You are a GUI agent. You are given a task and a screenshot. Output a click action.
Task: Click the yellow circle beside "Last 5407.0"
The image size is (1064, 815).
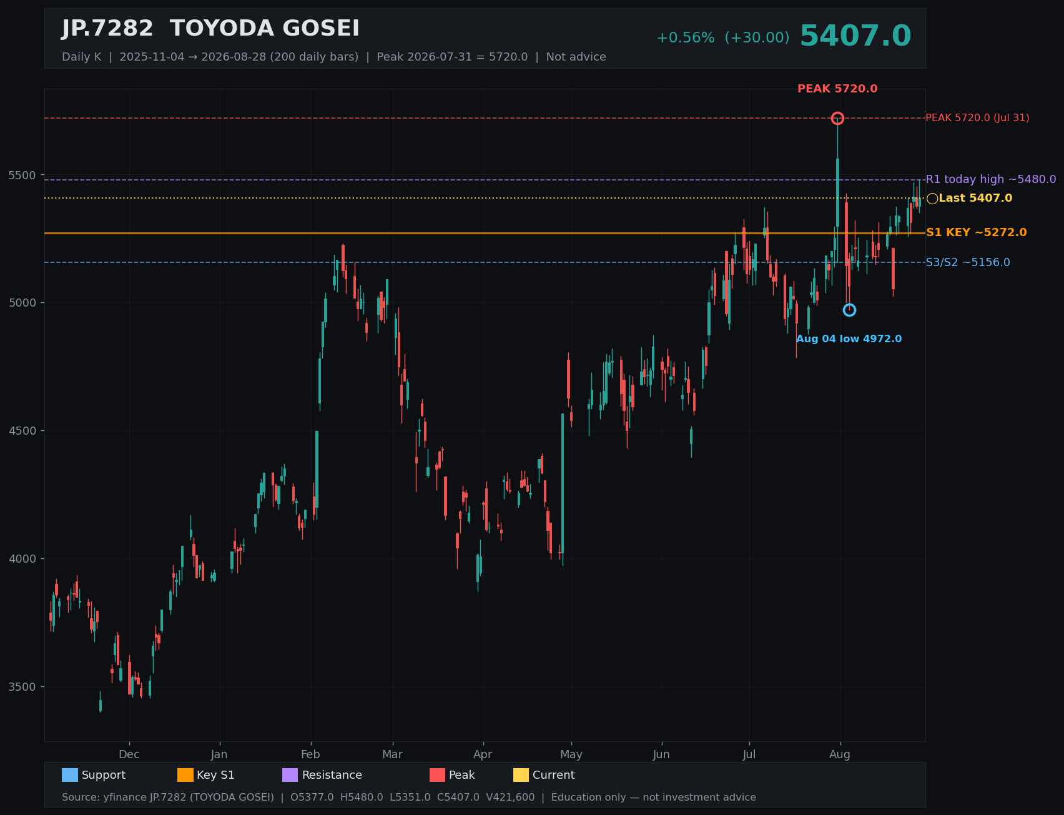point(932,199)
